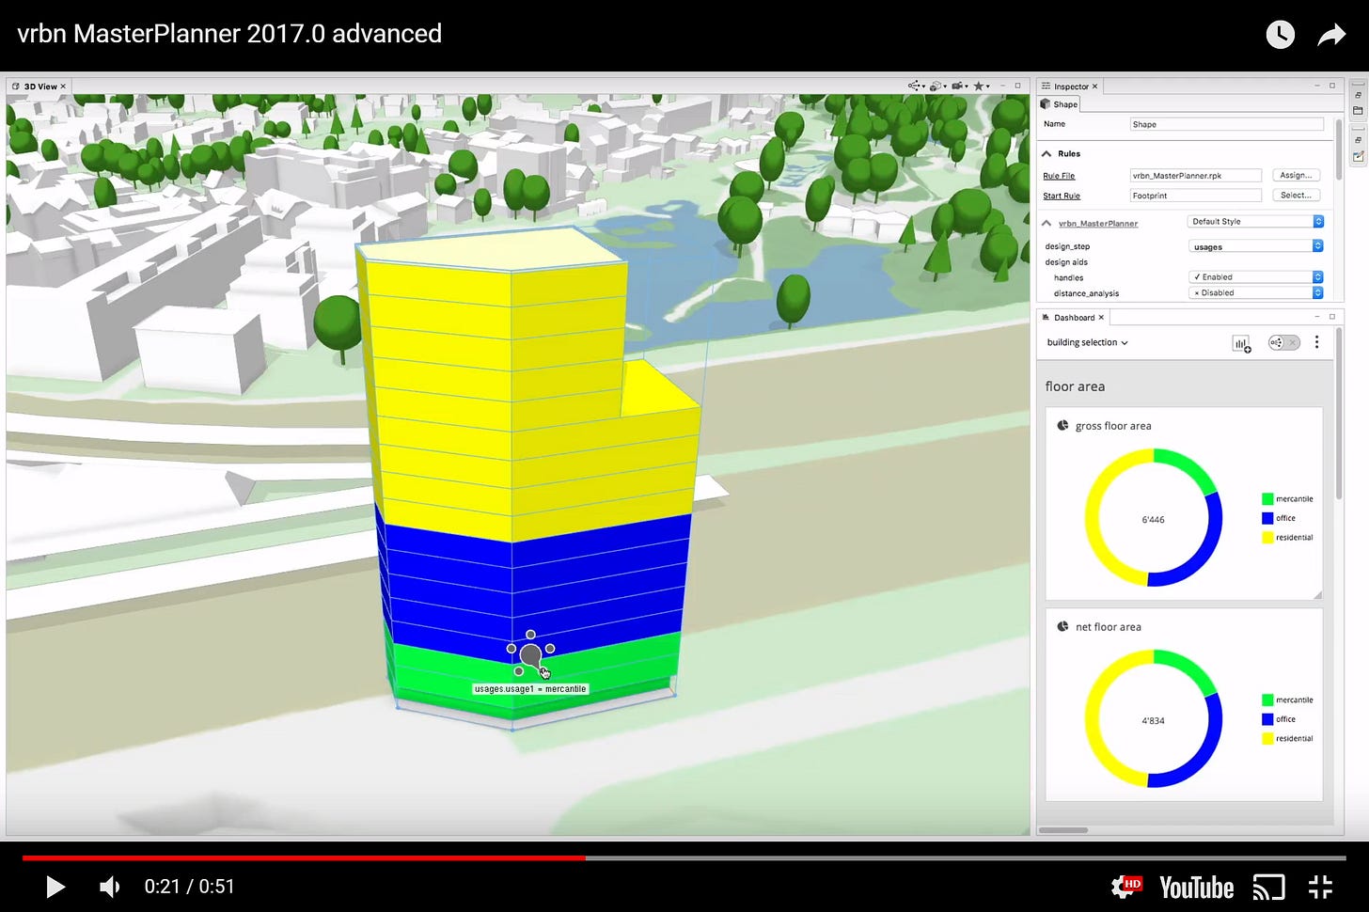
Task: Select the Dashboard tab
Action: click(x=1074, y=318)
